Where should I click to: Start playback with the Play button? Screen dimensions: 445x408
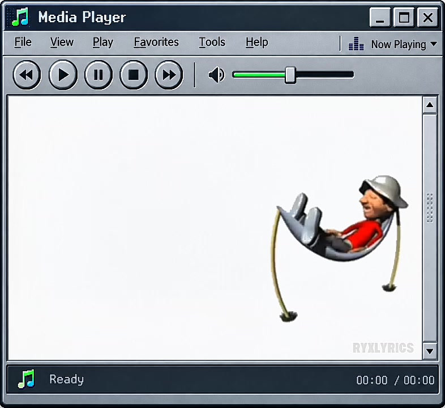tap(63, 75)
